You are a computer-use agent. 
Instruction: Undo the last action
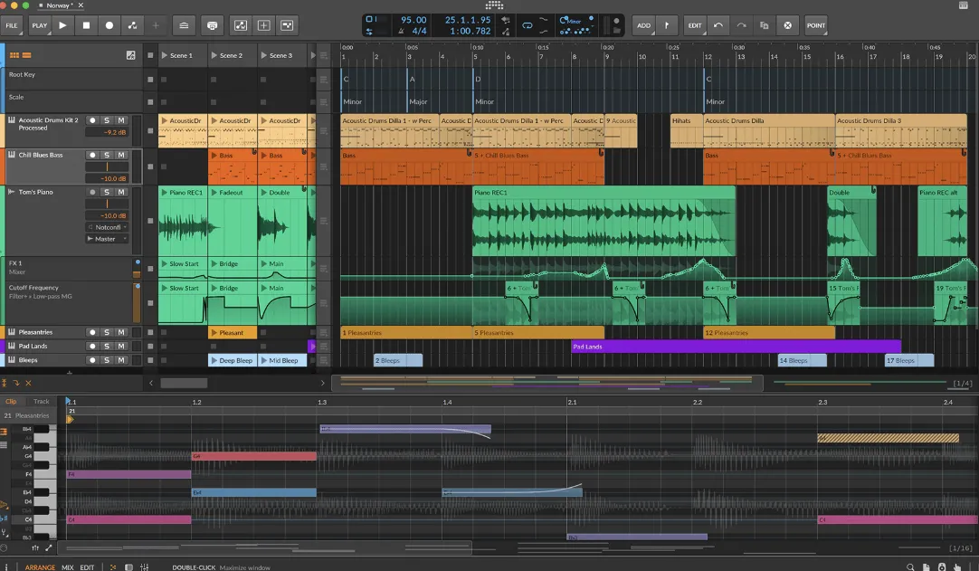(x=718, y=25)
